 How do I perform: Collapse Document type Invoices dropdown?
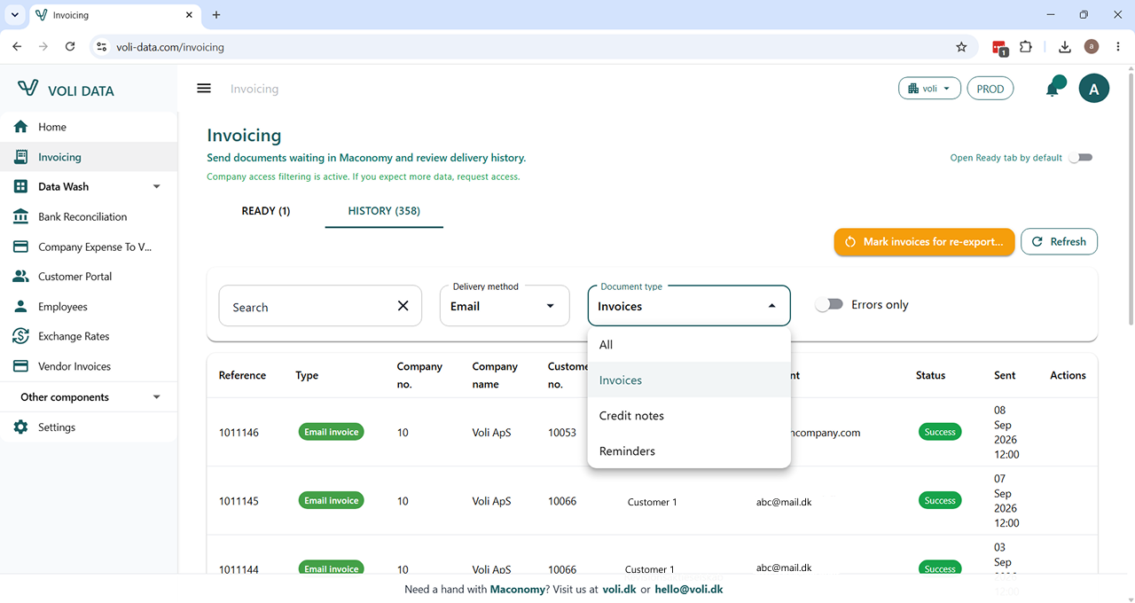coord(689,306)
